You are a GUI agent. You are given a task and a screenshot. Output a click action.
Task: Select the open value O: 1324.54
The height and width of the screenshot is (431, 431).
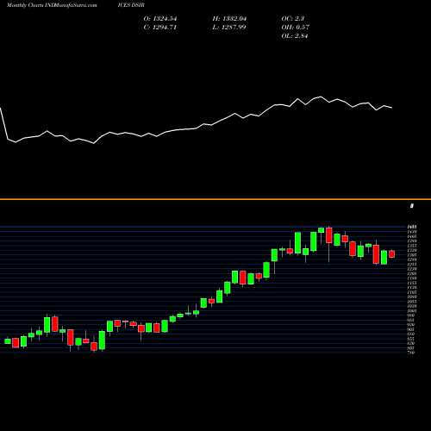tap(160, 19)
